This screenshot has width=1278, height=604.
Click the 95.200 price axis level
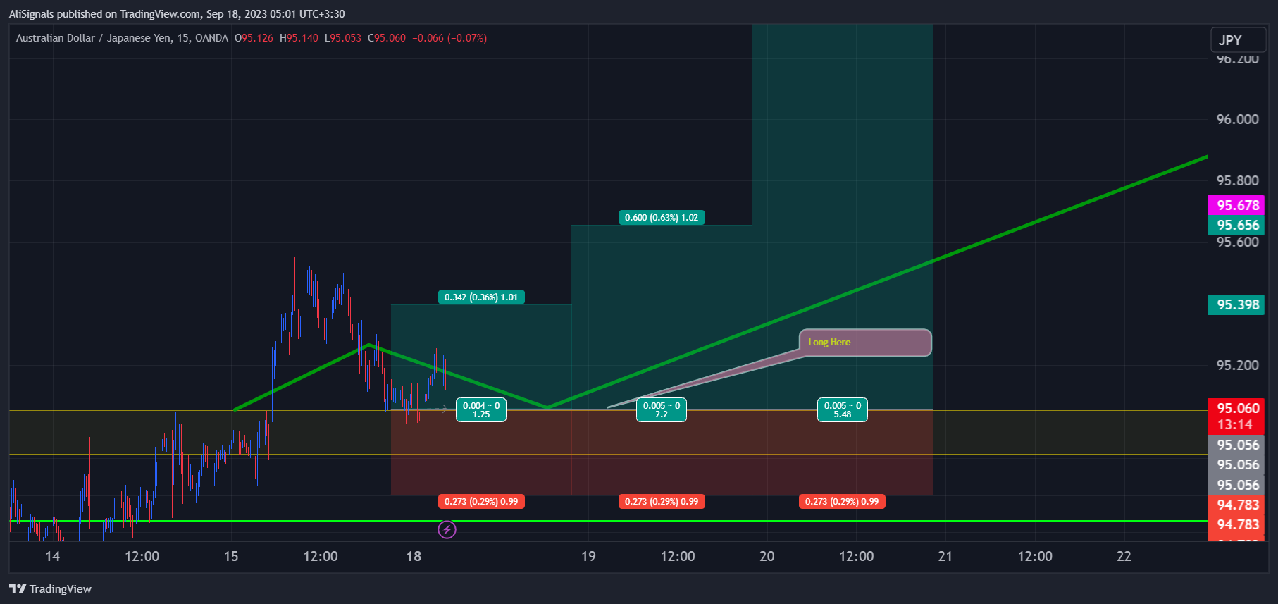click(x=1237, y=365)
